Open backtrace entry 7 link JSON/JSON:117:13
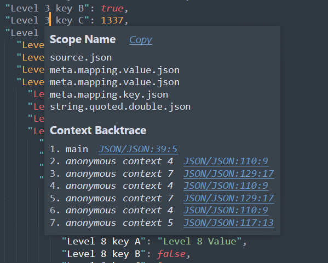The height and width of the screenshot is (263, 328). click(x=229, y=223)
